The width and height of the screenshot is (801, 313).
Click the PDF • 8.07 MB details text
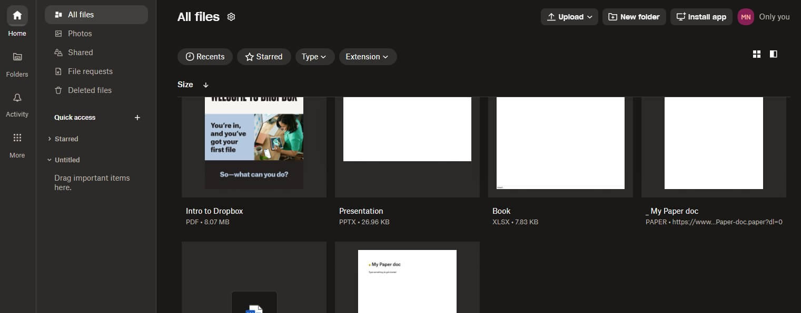click(207, 222)
